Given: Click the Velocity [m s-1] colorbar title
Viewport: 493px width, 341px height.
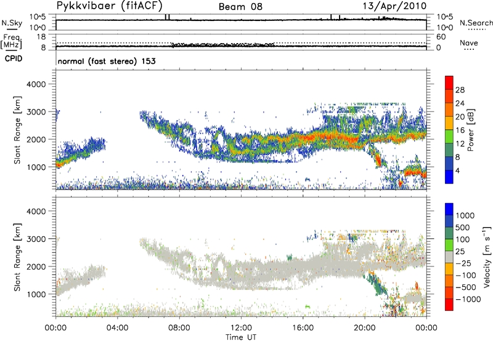Looking at the screenshot, I should (x=487, y=257).
